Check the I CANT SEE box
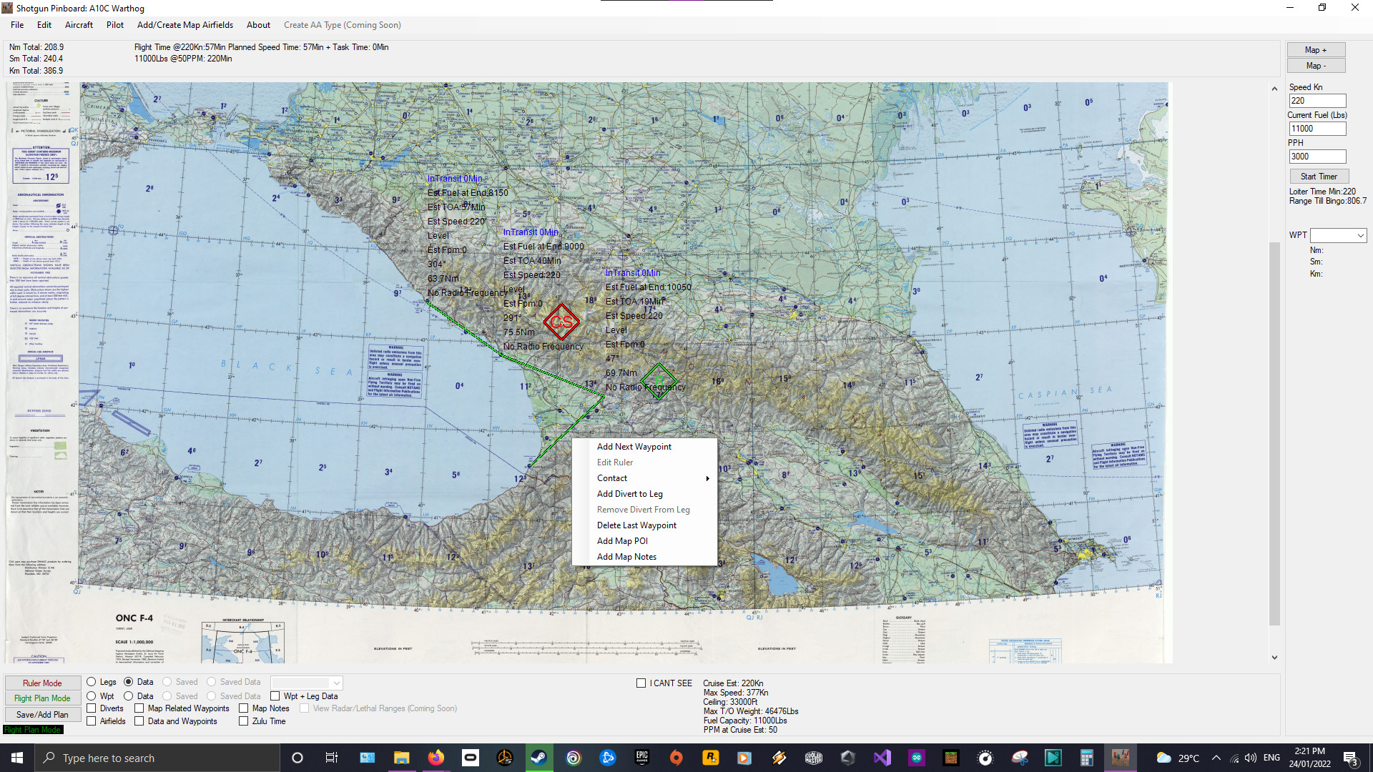This screenshot has height=772, width=1373. (641, 683)
